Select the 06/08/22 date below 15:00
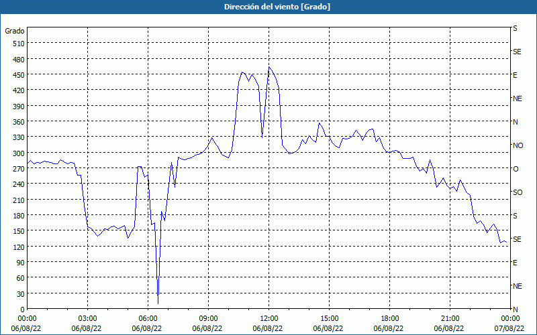 coord(329,328)
